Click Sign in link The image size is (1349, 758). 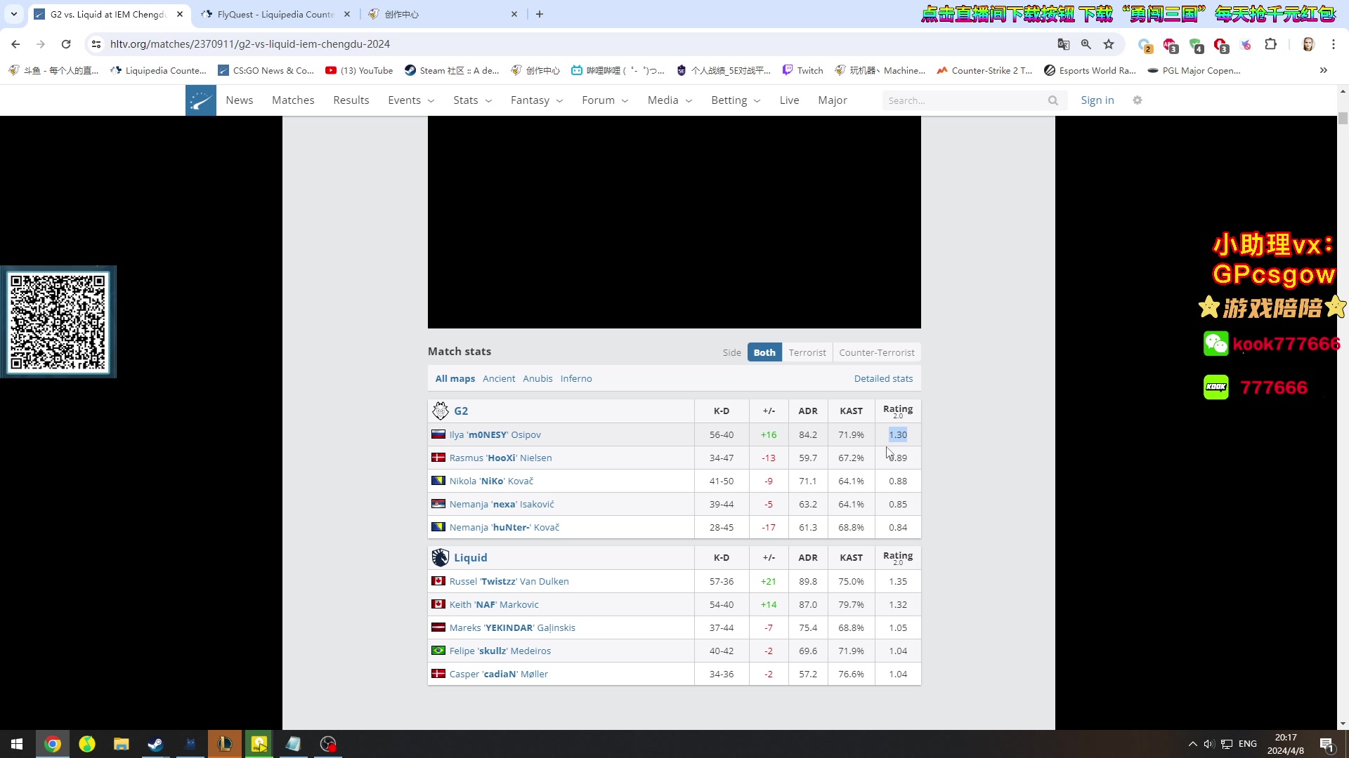(1097, 100)
